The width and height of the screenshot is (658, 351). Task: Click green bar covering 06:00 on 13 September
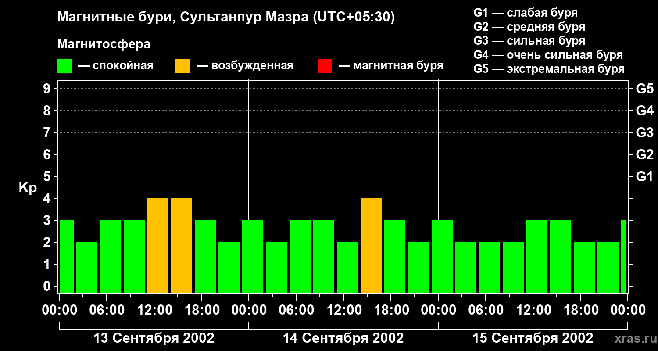click(x=111, y=257)
